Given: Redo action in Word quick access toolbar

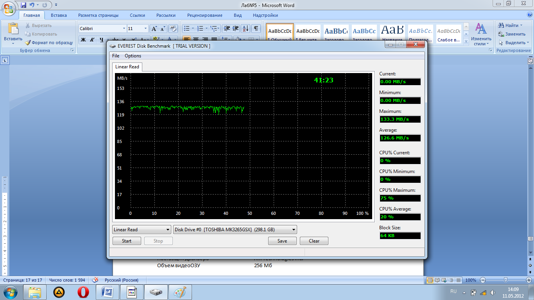Looking at the screenshot, I should [x=45, y=5].
